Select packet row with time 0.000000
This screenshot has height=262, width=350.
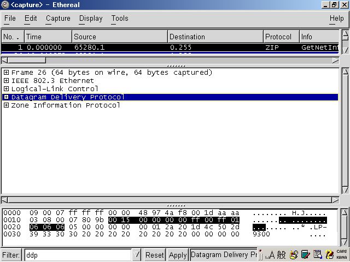[x=170, y=47]
